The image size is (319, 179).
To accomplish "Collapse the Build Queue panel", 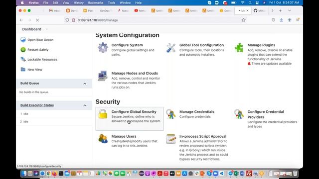I will pyautogui.click(x=85, y=84).
